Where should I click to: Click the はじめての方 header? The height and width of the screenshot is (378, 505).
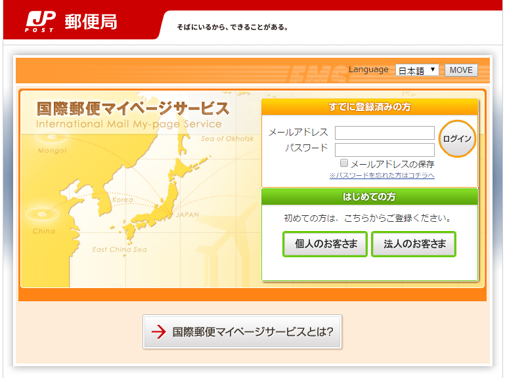[x=370, y=196]
